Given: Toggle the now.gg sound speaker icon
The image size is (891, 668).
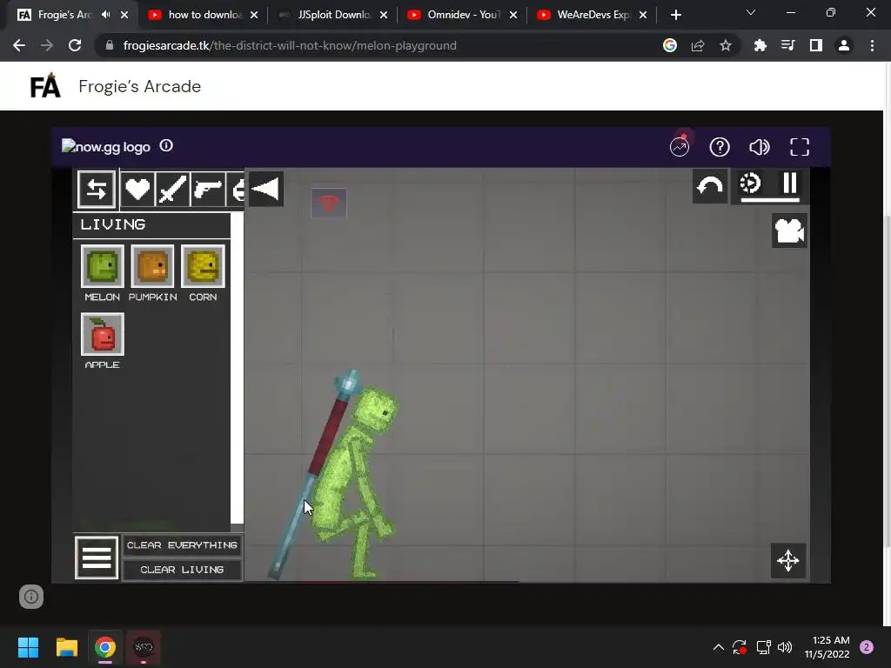Looking at the screenshot, I should point(759,147).
